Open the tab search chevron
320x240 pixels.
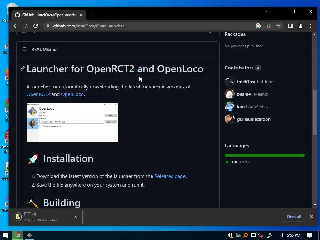click(267, 12)
